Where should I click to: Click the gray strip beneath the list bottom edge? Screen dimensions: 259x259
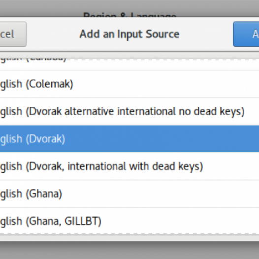tap(129, 237)
